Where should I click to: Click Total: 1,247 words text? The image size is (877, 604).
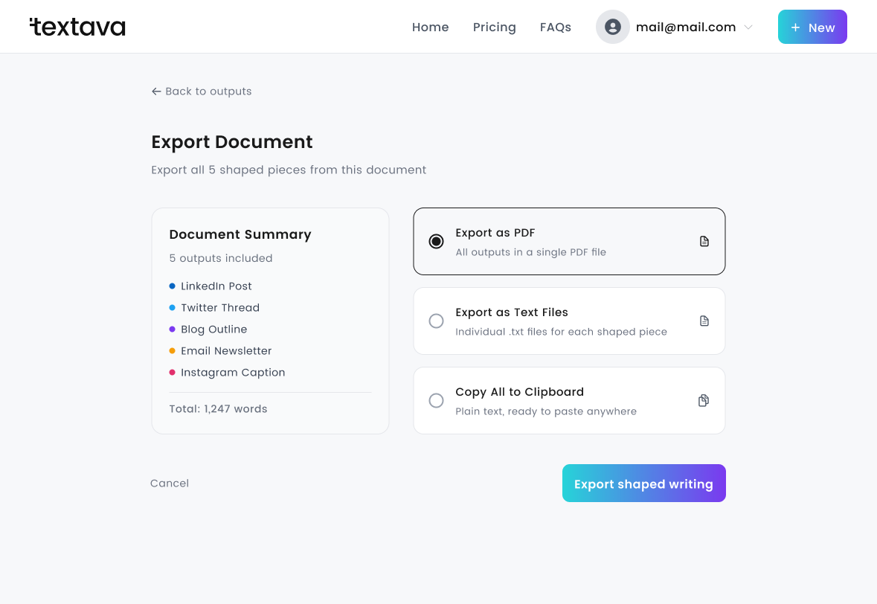tap(218, 409)
